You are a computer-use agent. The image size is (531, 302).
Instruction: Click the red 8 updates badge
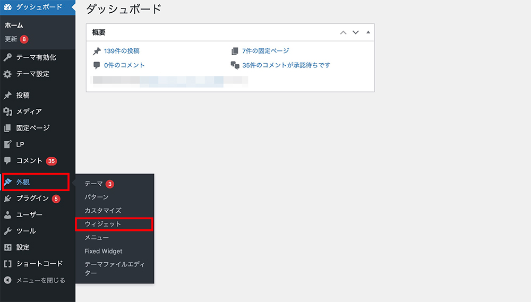point(24,39)
